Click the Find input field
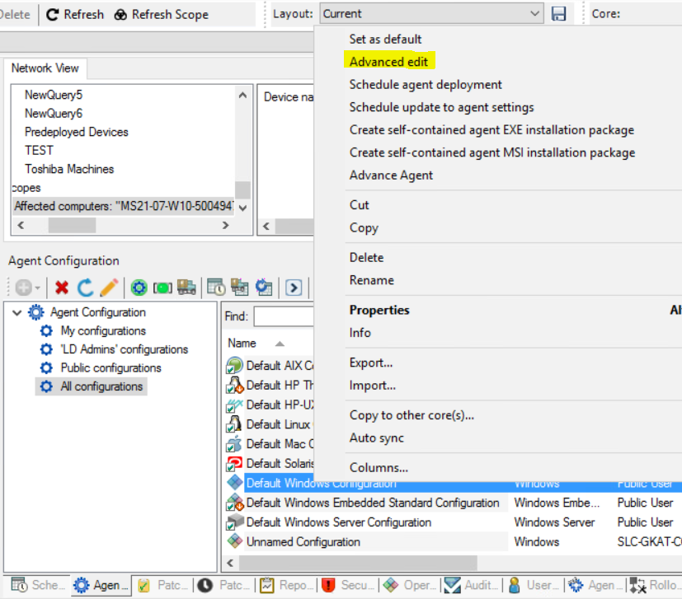This screenshot has width=682, height=599. coord(284,316)
